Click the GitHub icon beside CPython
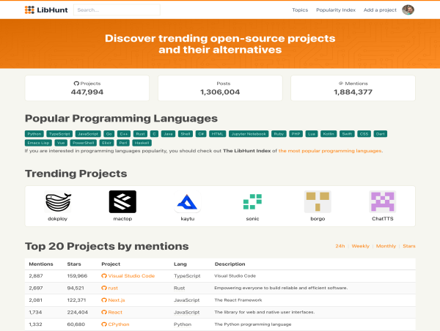The image size is (440, 331). 104,324
